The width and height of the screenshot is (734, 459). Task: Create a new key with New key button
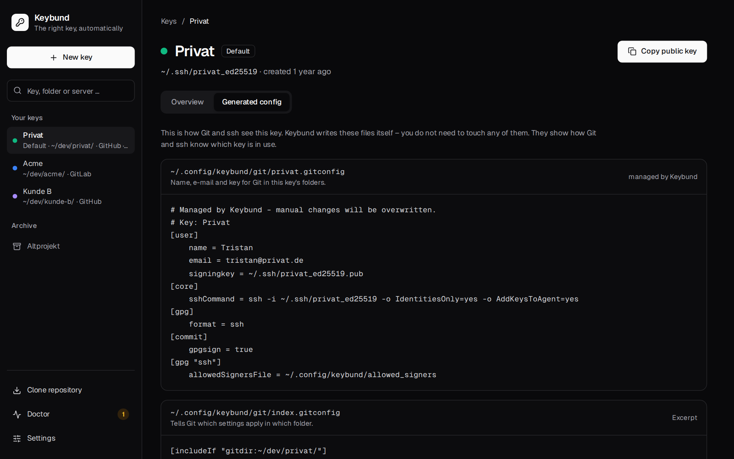[x=71, y=57]
